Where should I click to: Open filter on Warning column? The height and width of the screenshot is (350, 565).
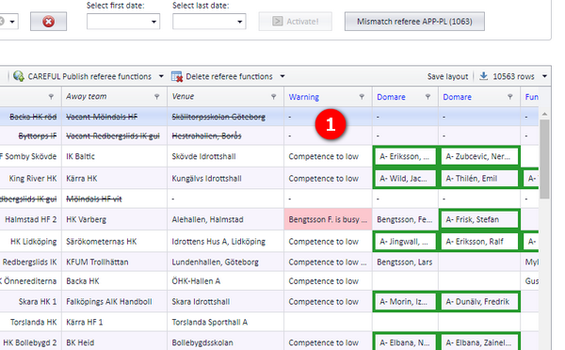(x=362, y=97)
